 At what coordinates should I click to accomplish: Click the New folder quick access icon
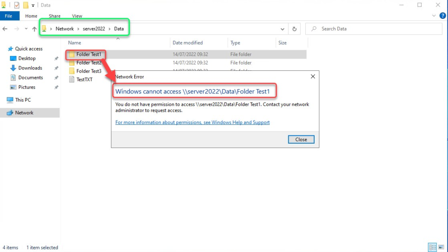click(26, 5)
